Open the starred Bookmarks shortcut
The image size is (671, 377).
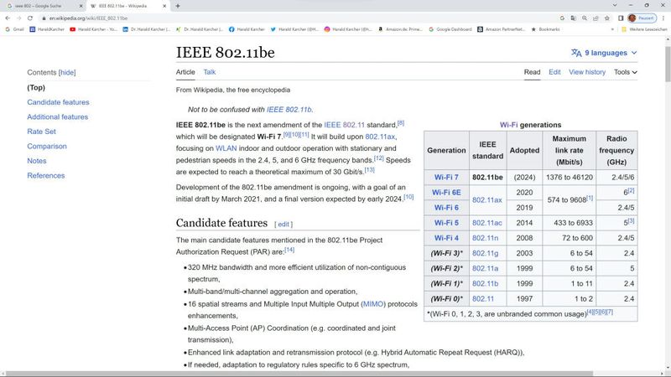coord(545,29)
